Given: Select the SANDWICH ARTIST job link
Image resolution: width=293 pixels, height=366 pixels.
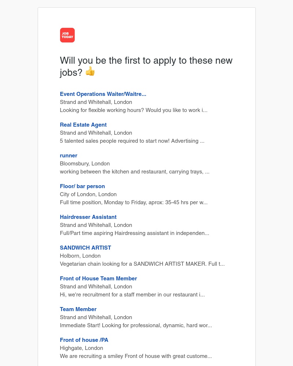Looking at the screenshot, I should pyautogui.click(x=85, y=248).
